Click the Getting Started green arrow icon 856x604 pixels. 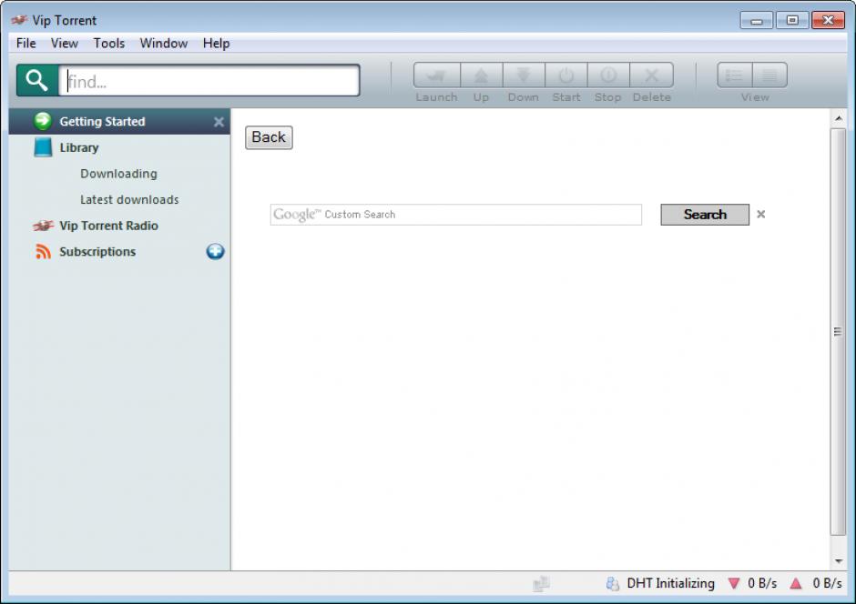tap(43, 121)
